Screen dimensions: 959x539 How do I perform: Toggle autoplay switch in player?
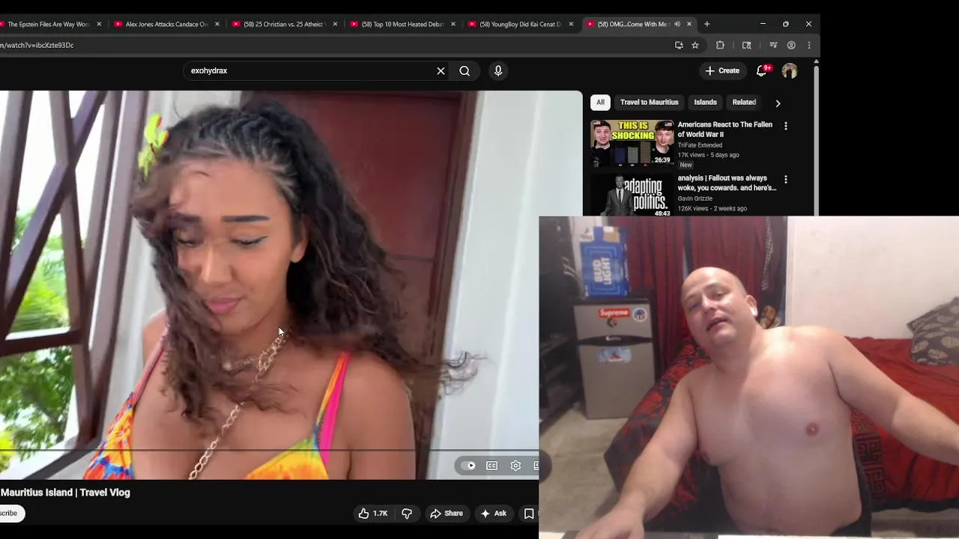[x=469, y=466]
